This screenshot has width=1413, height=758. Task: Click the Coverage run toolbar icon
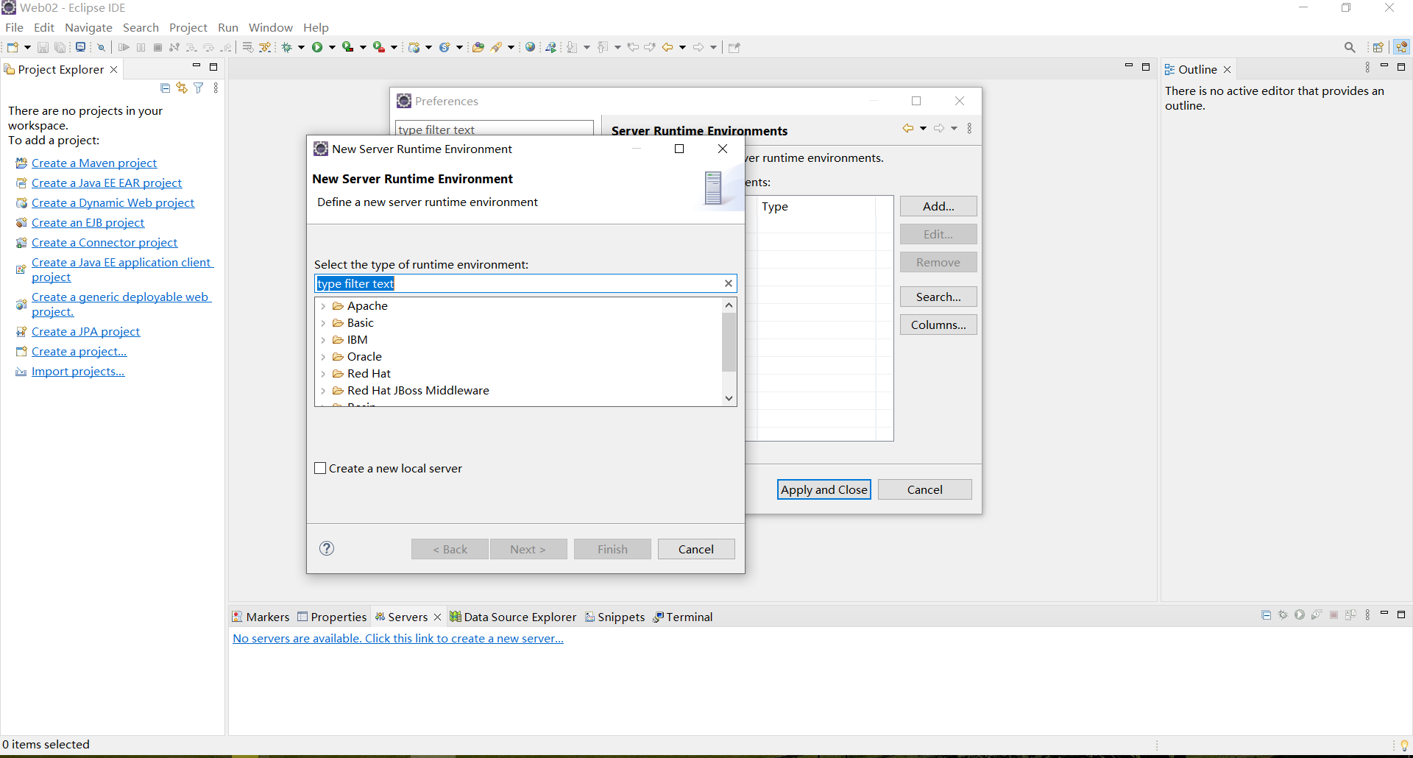coord(348,47)
